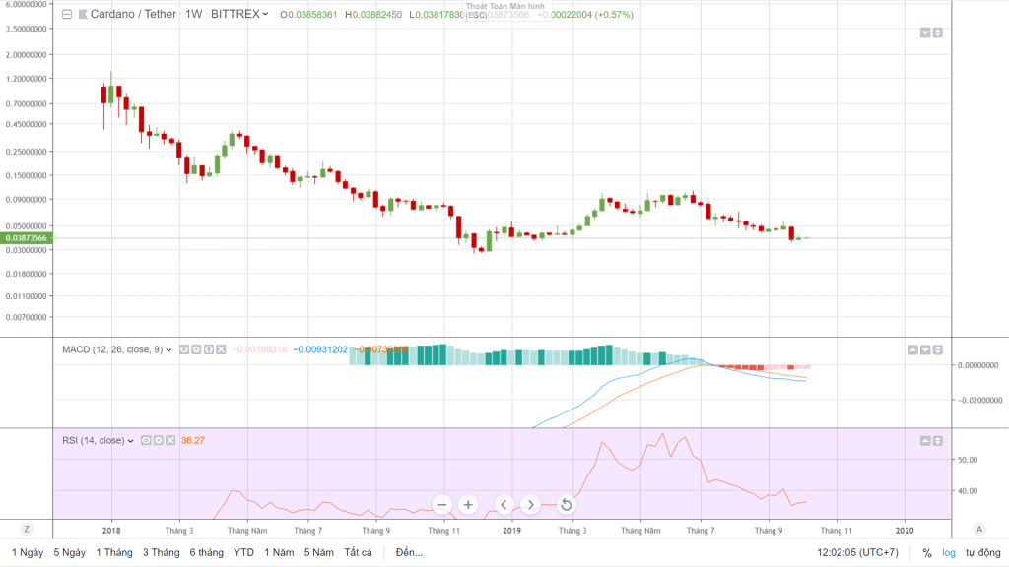Toggle log scale on price axis
Screen dimensions: 1009x567
tap(948, 553)
